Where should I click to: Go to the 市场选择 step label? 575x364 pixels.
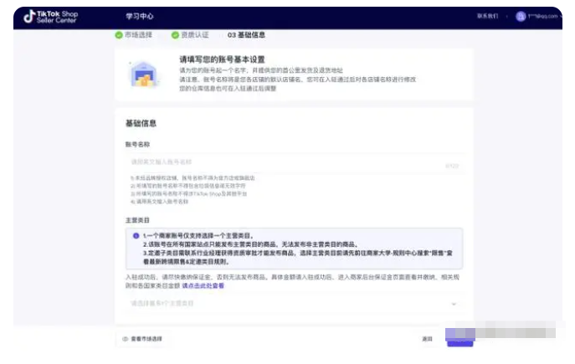[x=141, y=35]
